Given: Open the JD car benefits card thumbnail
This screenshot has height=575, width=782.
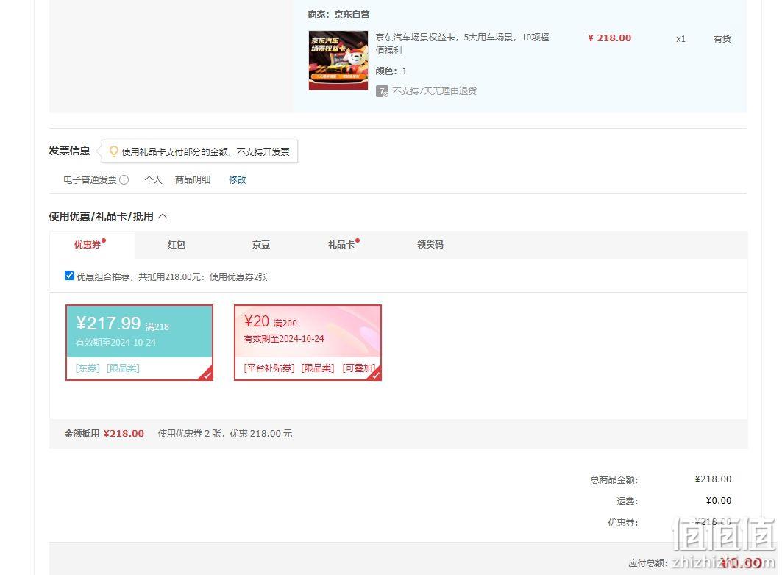Looking at the screenshot, I should pos(338,60).
